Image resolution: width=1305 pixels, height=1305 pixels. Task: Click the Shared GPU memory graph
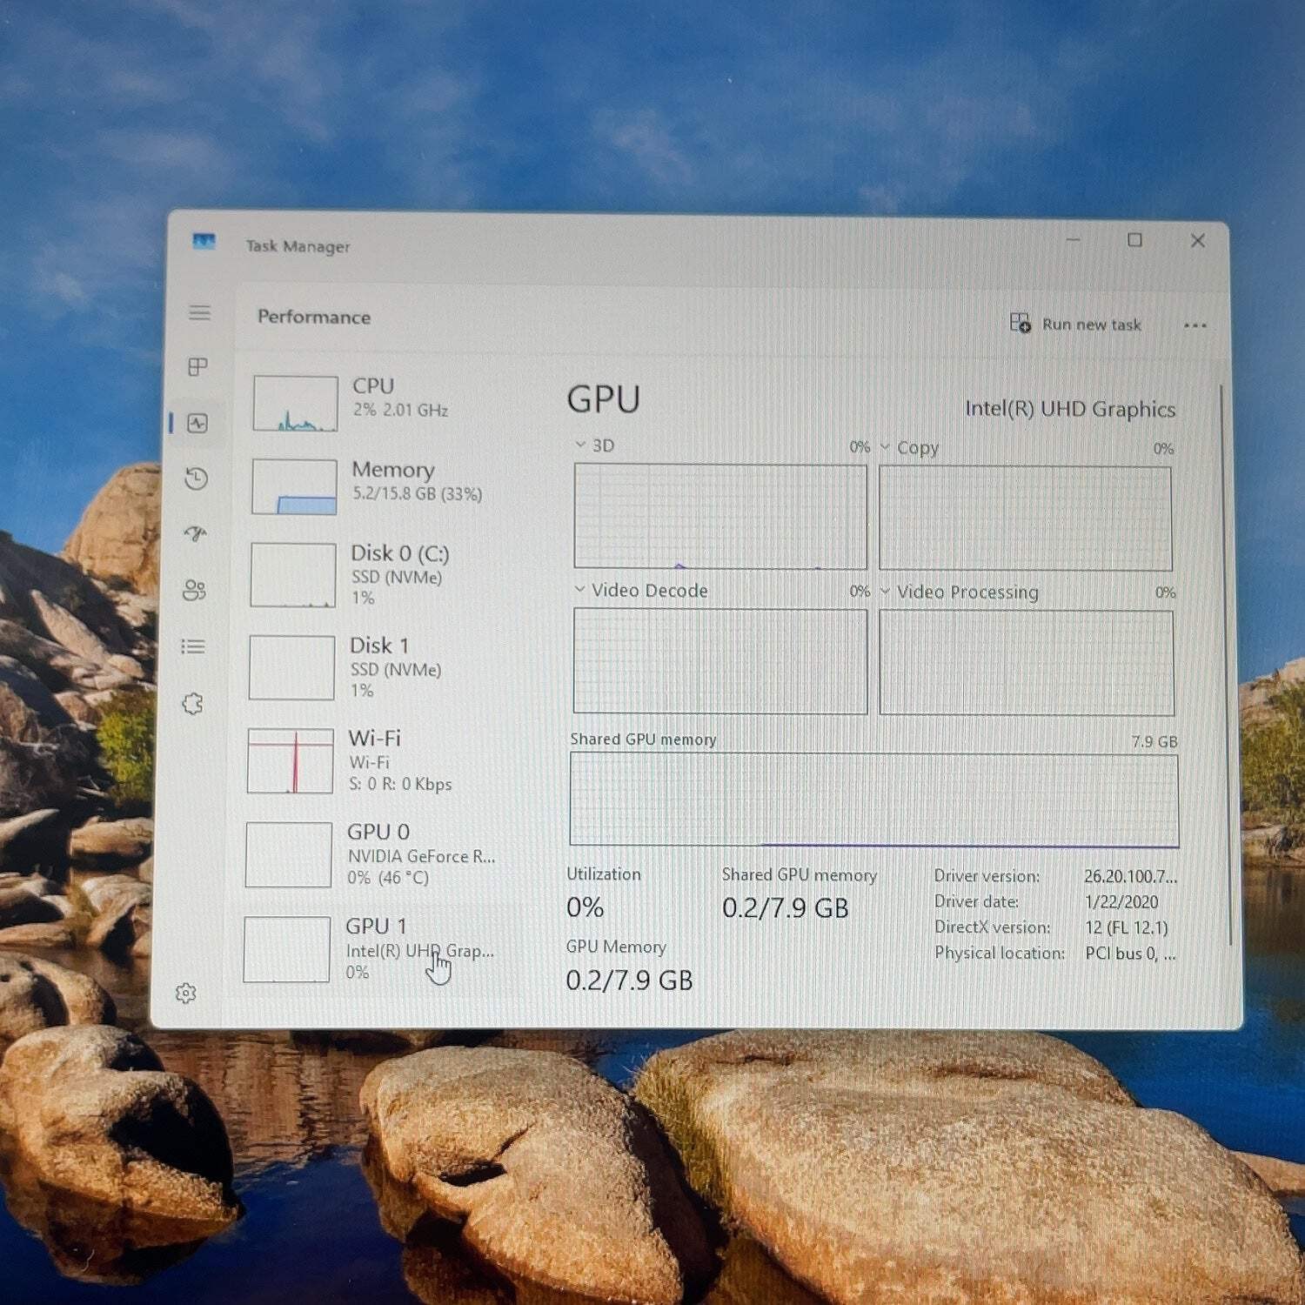[x=874, y=800]
